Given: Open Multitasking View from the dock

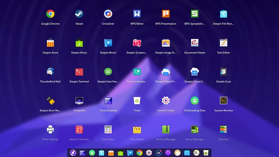Looking at the screenshot, I should (92, 153).
